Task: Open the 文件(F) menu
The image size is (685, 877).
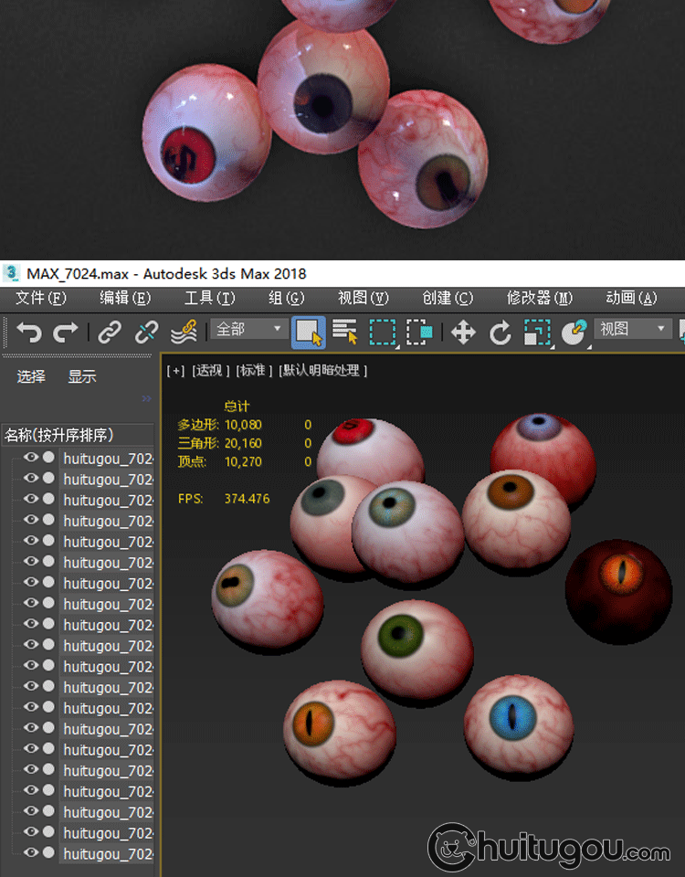Action: click(x=41, y=298)
